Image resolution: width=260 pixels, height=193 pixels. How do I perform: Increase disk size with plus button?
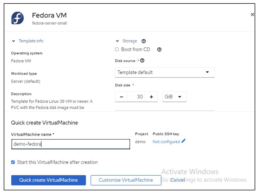pos(151,97)
